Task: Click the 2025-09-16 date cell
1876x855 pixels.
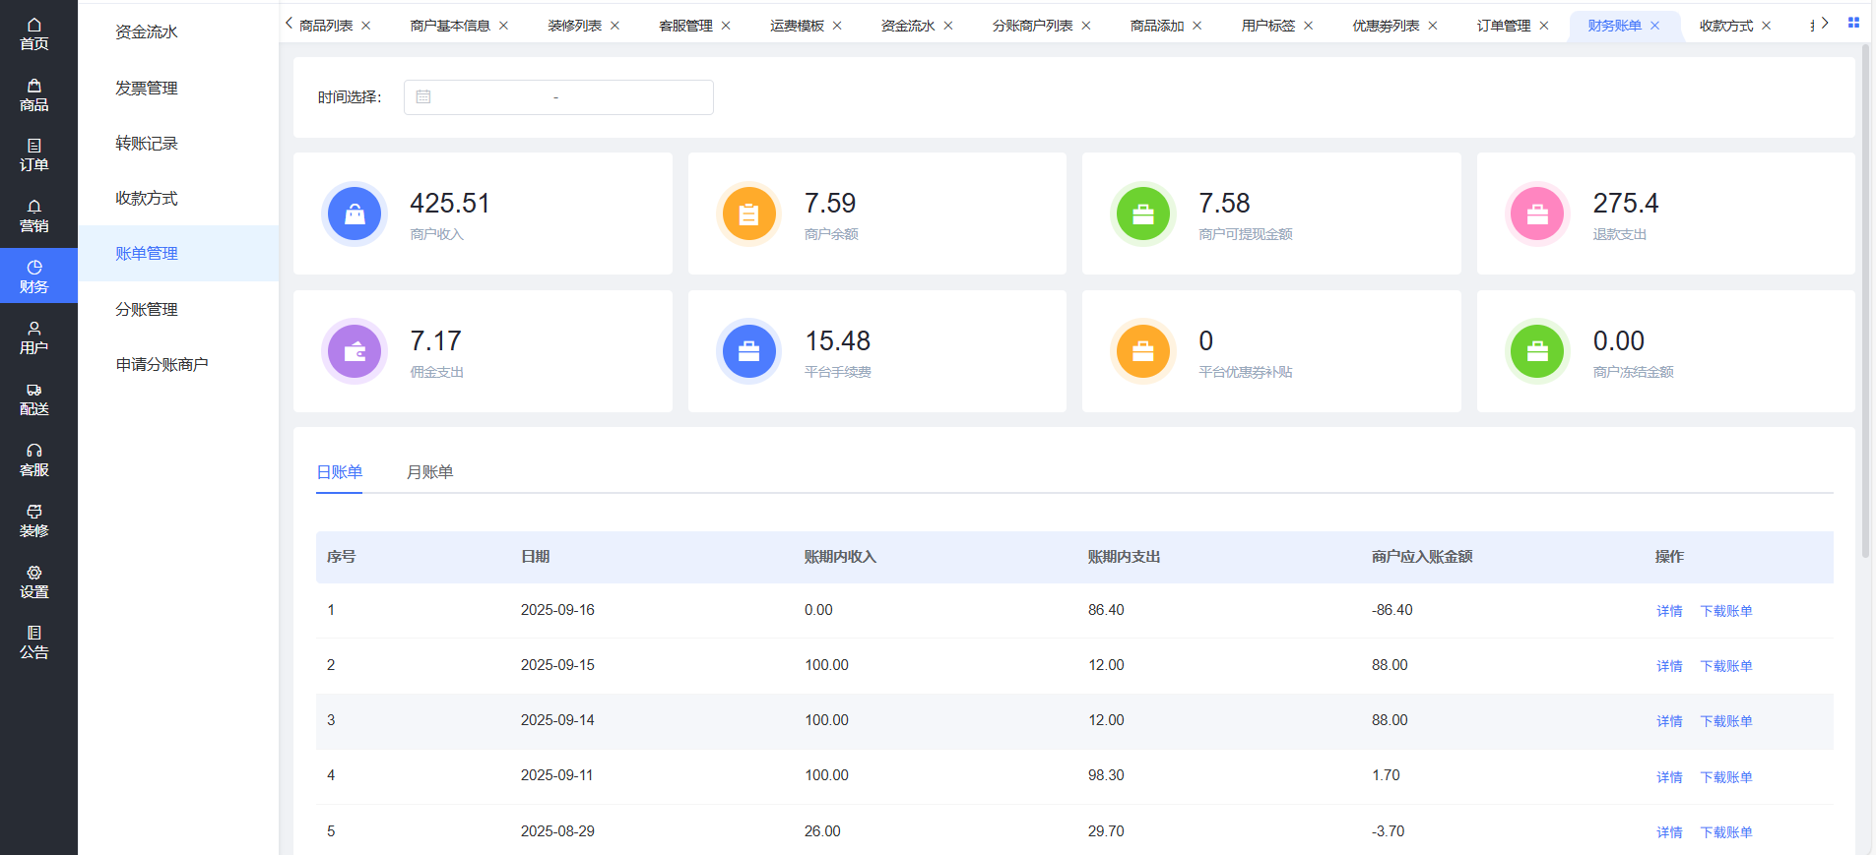Action: pyautogui.click(x=557, y=610)
